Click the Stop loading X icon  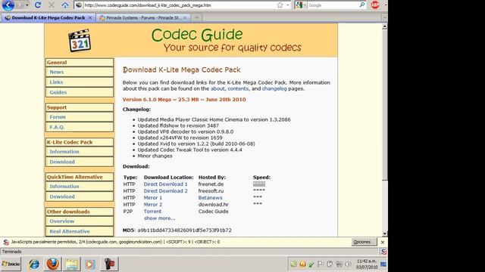(x=52, y=5)
